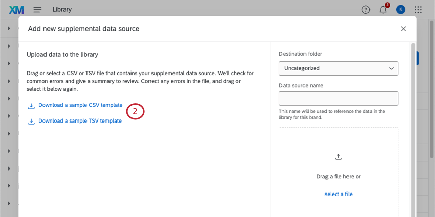Open the hamburger navigation menu
435x217 pixels.
(x=37, y=9)
